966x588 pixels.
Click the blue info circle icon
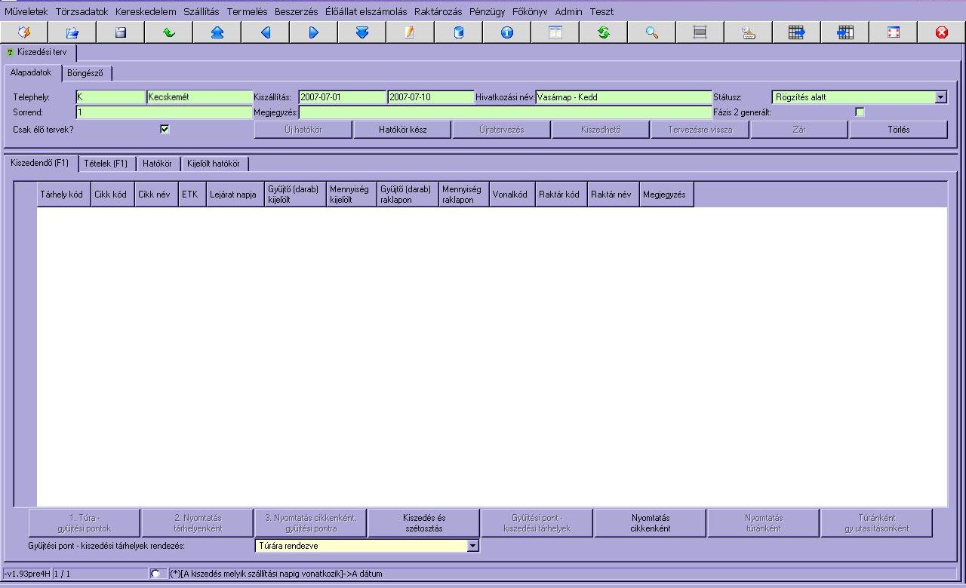[x=507, y=32]
